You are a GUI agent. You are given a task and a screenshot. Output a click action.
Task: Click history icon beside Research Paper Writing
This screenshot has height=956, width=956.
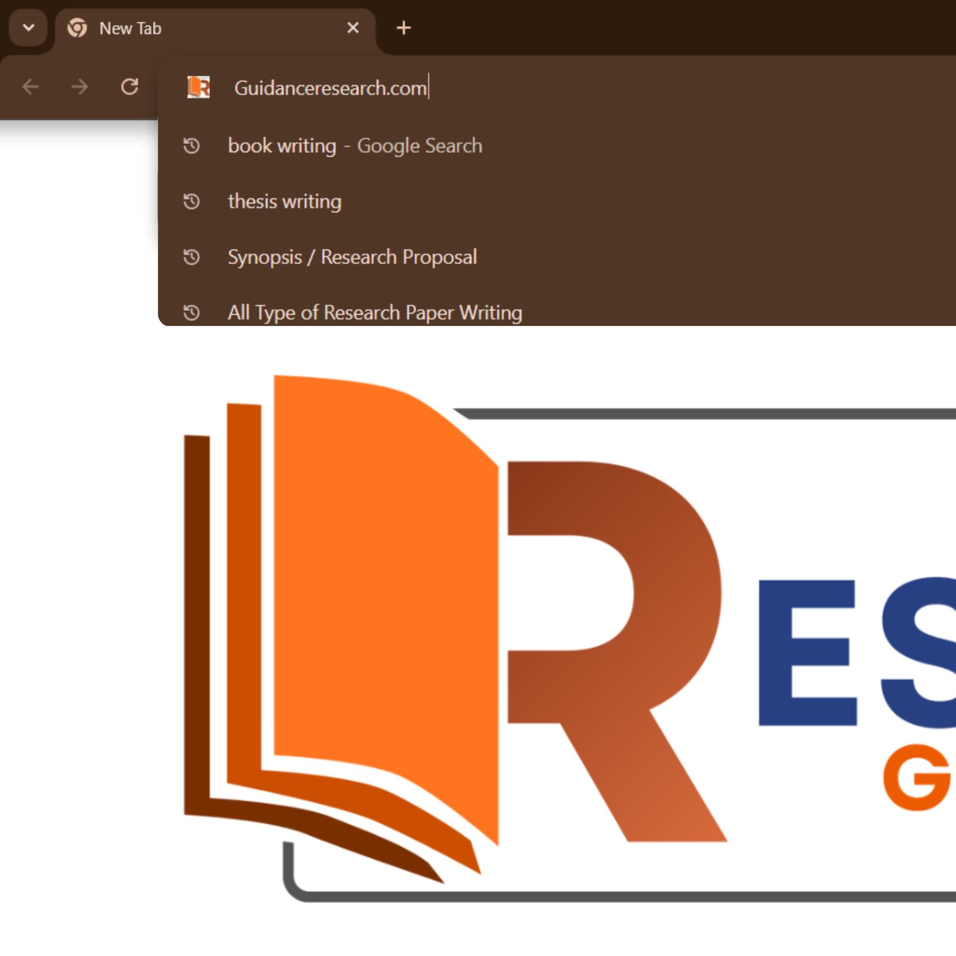click(191, 313)
